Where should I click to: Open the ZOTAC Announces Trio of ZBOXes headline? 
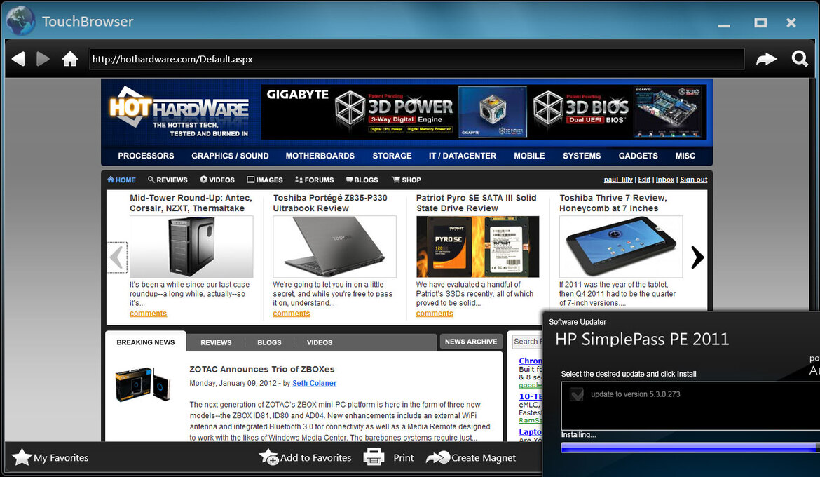click(x=262, y=369)
